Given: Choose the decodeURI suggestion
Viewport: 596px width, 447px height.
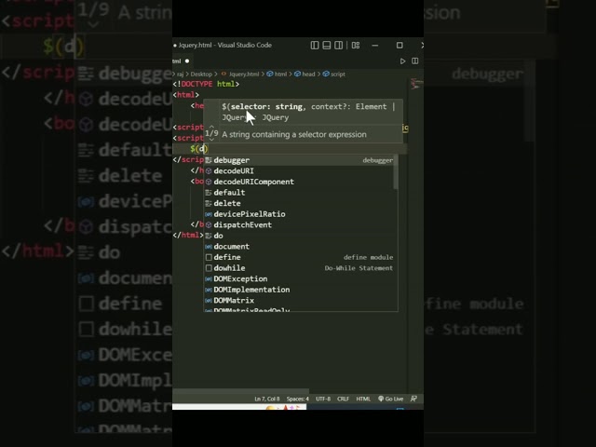Looking at the screenshot, I should point(299,170).
